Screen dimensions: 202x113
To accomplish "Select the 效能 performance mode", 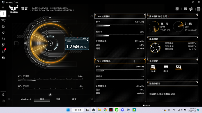I will (x=58, y=99).
